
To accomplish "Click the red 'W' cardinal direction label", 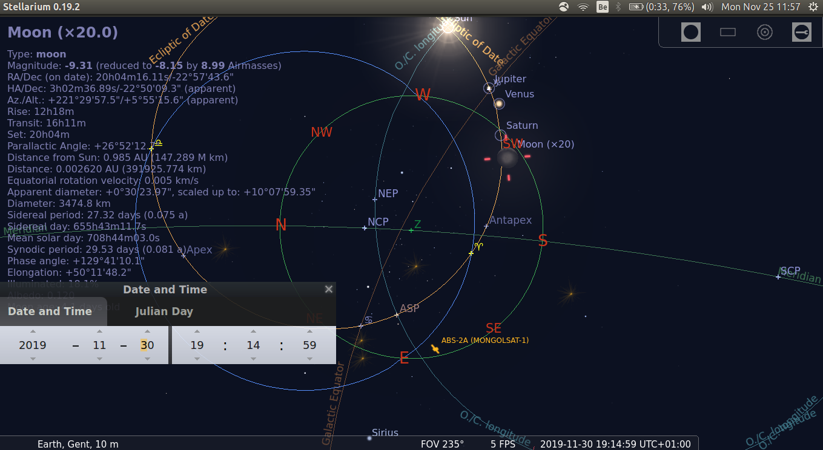I will click(x=423, y=95).
